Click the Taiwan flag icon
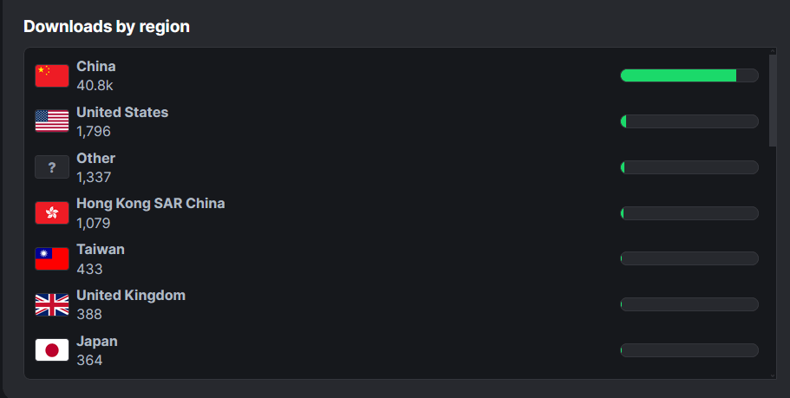This screenshot has height=398, width=790. click(52, 258)
